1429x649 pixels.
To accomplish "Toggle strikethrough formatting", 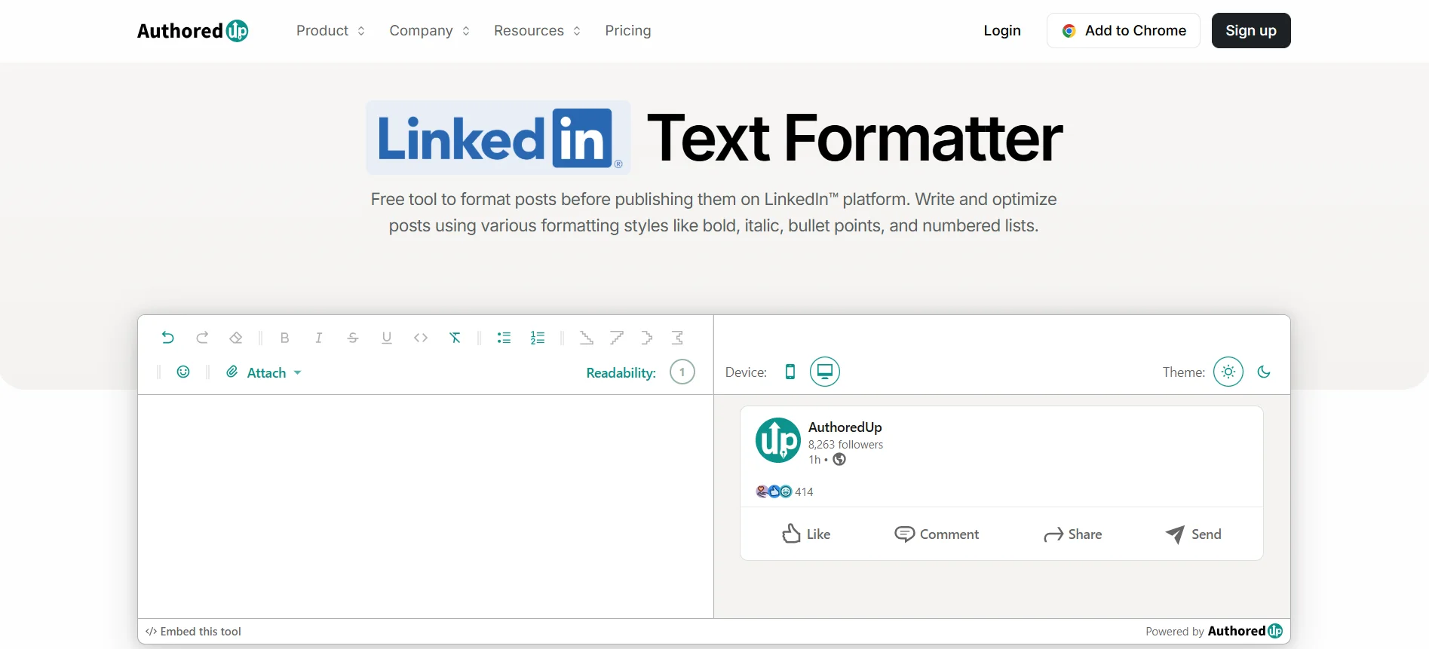I will click(353, 338).
